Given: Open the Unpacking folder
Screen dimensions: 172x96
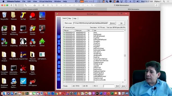Looking at the screenshot, I should (14, 42).
